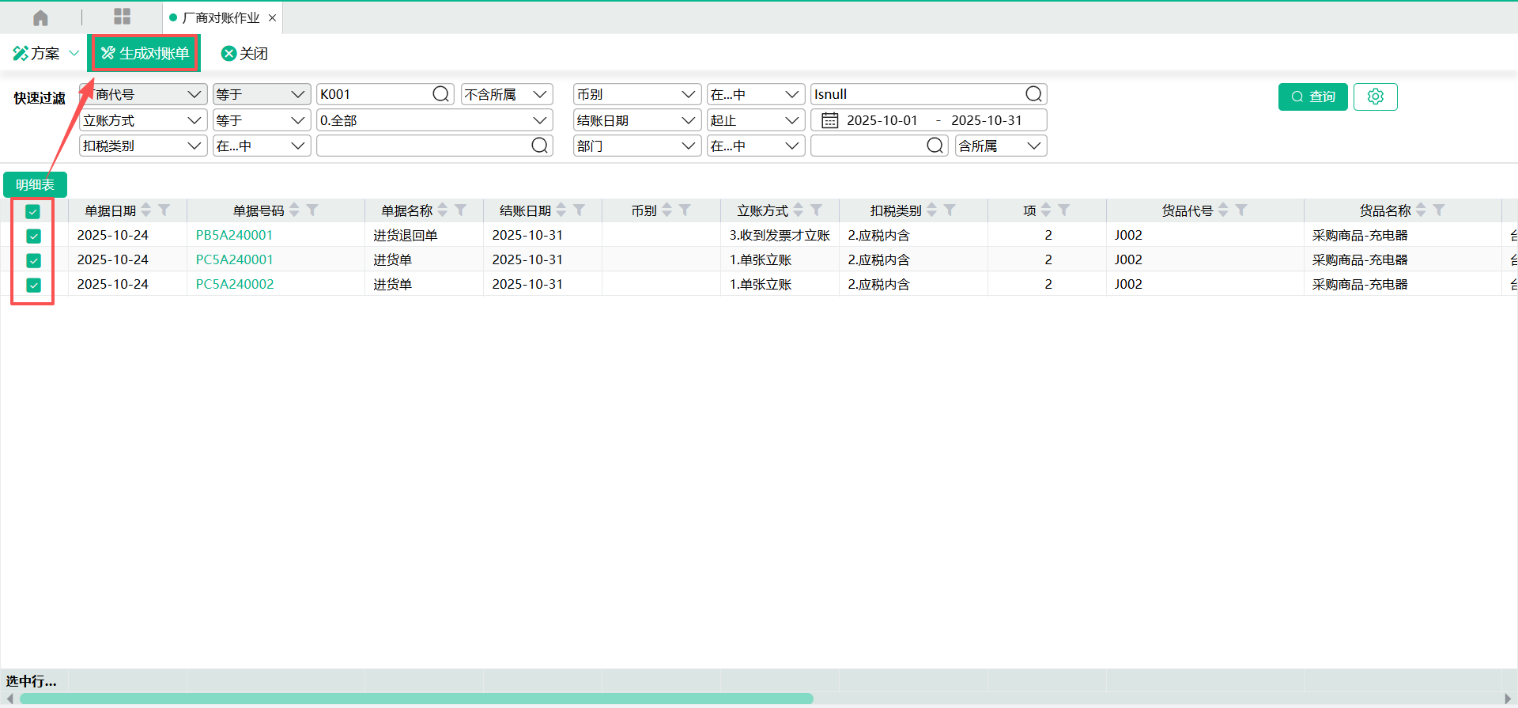Click the search icon in Isnull field

[1033, 94]
